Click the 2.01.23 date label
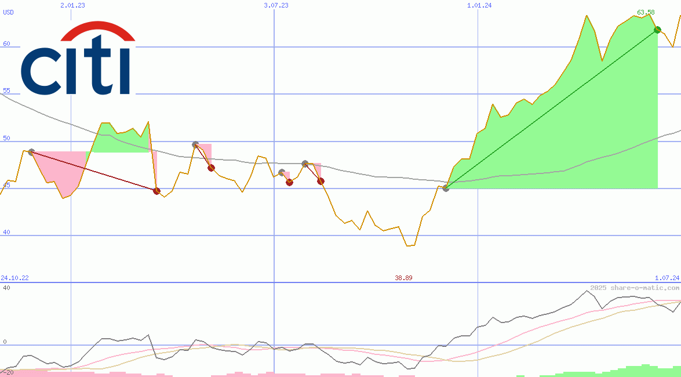This screenshot has height=377, width=681. coord(72,5)
